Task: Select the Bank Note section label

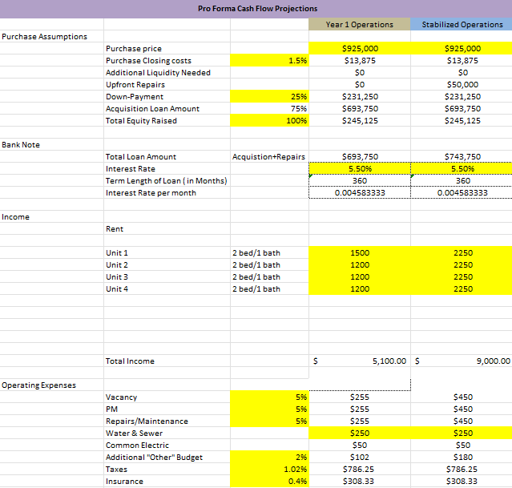Action: (21, 145)
